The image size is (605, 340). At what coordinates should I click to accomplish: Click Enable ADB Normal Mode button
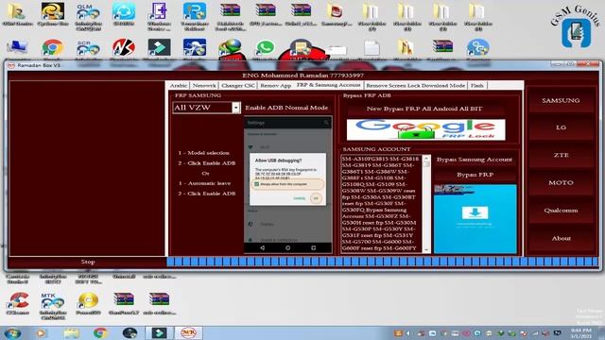(286, 108)
